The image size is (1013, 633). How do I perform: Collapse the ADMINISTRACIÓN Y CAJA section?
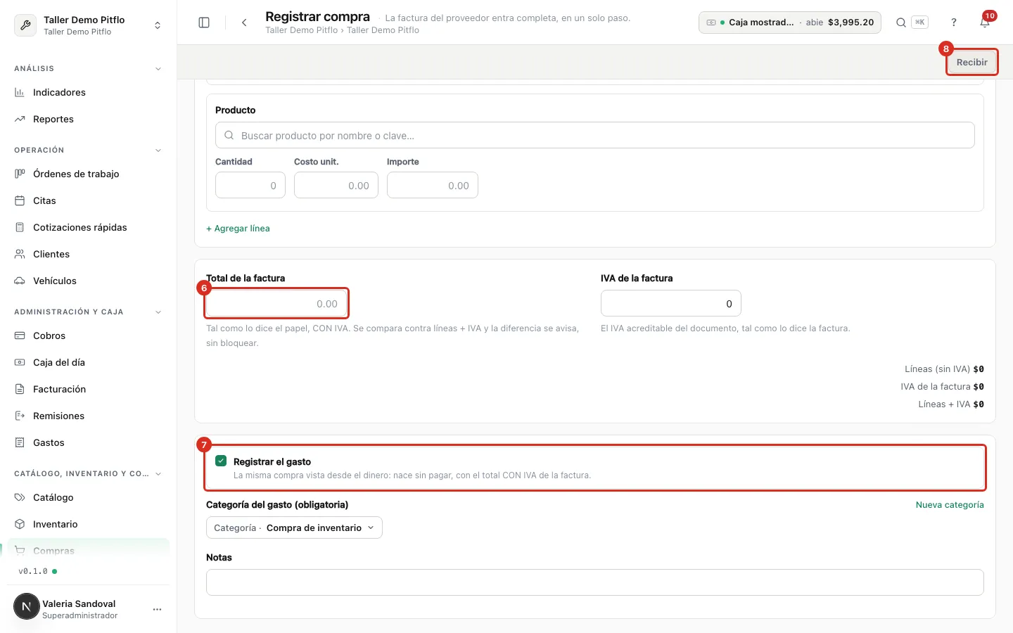pyautogui.click(x=158, y=312)
